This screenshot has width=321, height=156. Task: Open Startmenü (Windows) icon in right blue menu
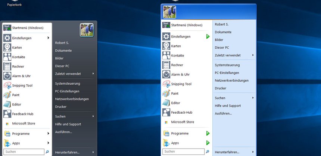[x=166, y=25]
